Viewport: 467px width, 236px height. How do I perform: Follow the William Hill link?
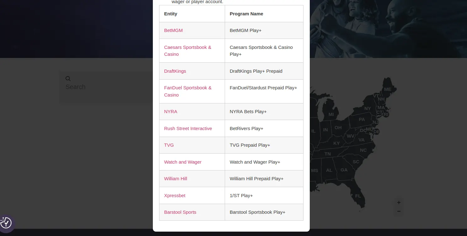(x=175, y=179)
